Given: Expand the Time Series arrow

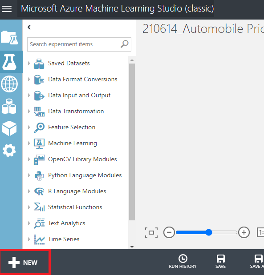Looking at the screenshot, I should 29,239.
